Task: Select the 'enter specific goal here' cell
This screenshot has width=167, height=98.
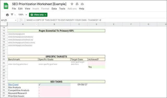Action: pyautogui.click(x=54, y=63)
